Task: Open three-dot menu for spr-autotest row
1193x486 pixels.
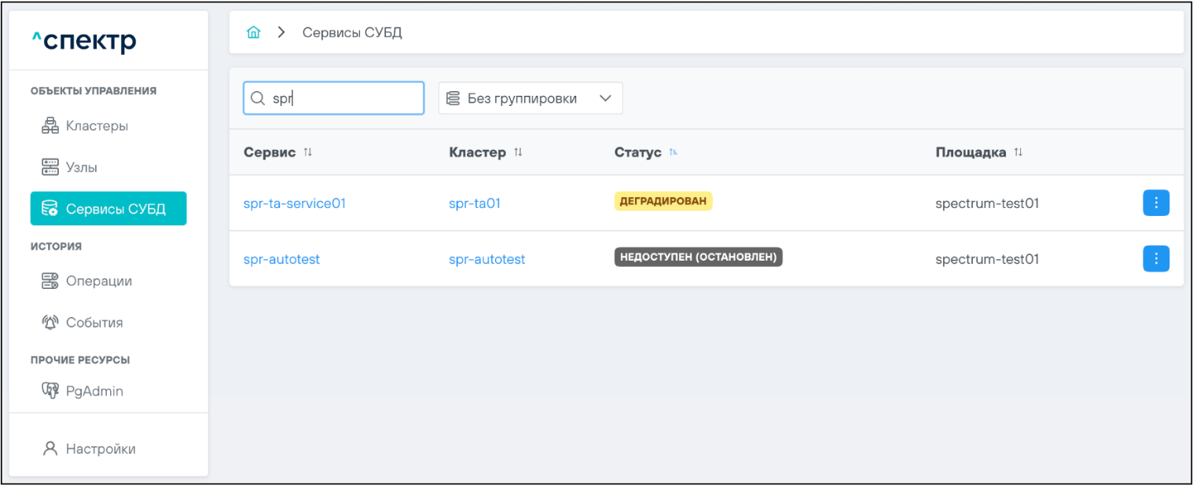Action: click(x=1155, y=258)
